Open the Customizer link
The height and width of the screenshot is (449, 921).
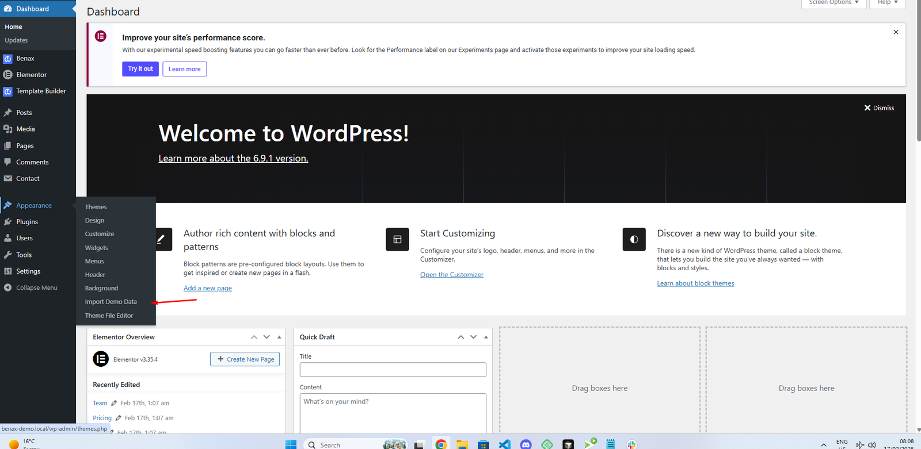coord(452,275)
